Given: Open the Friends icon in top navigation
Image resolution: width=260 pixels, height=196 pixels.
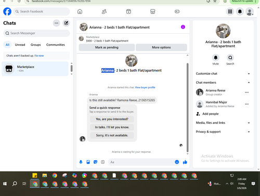Looking at the screenshot, I should [x=104, y=11].
